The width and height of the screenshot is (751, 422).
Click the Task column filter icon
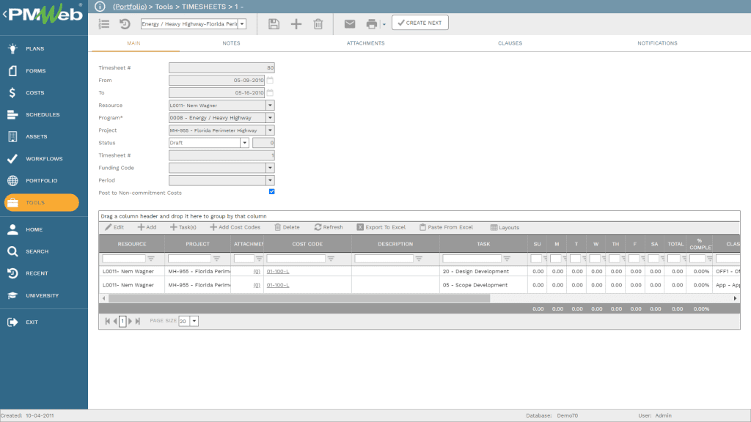[x=507, y=259]
